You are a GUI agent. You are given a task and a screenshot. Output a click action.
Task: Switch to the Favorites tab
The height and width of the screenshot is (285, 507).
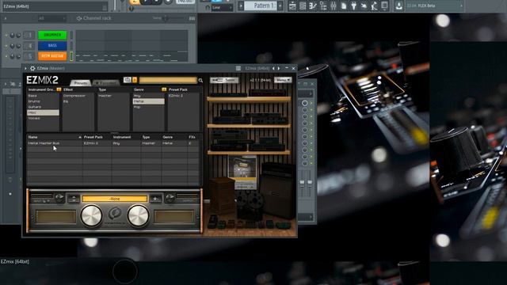click(x=106, y=83)
